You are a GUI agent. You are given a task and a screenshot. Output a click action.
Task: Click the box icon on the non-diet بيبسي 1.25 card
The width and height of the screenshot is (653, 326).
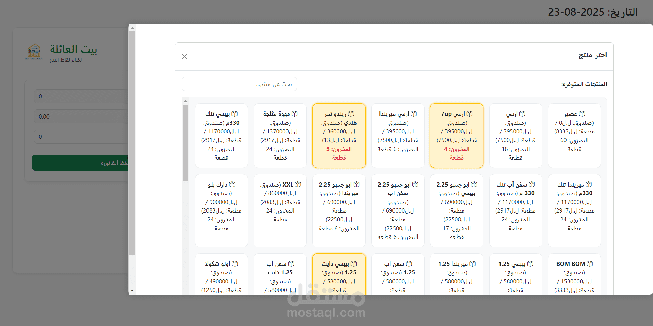coord(530,264)
